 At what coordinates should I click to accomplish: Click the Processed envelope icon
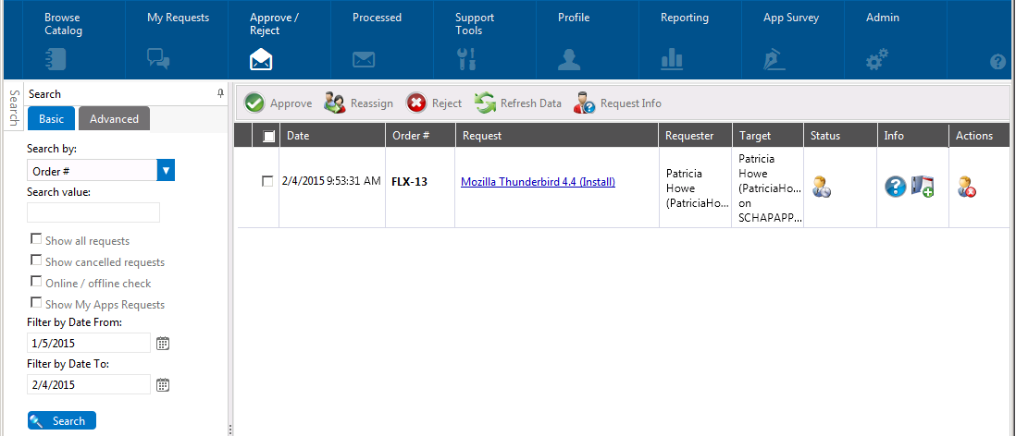point(364,60)
